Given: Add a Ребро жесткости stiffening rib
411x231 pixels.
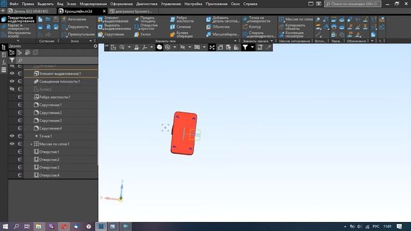Looking at the screenshot, I should (182, 19).
